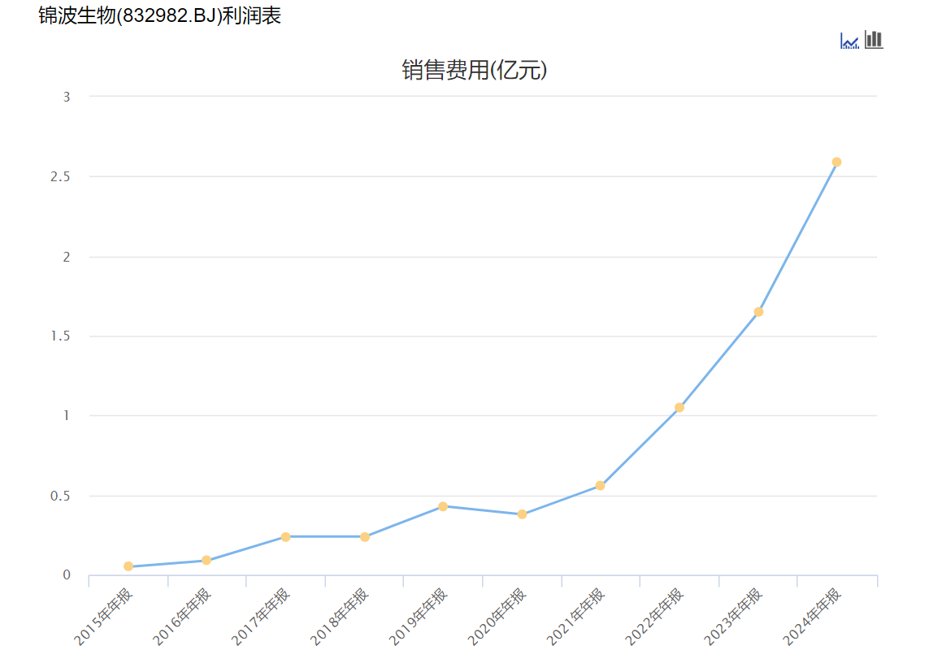Select the 2023年年报 data point
The image size is (942, 659).
[758, 312]
